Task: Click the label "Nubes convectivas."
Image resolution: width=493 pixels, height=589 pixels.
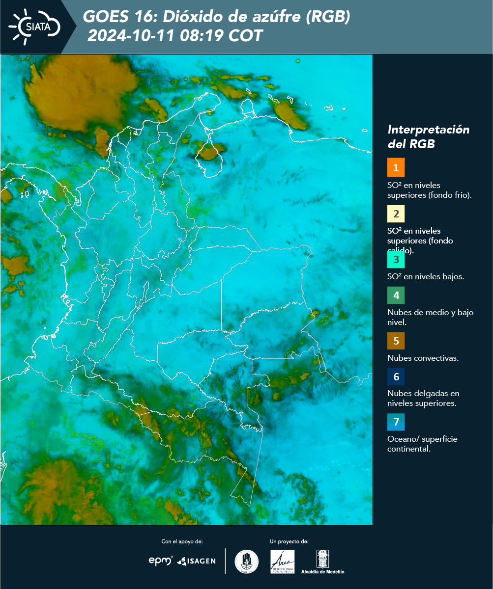Action: [423, 358]
